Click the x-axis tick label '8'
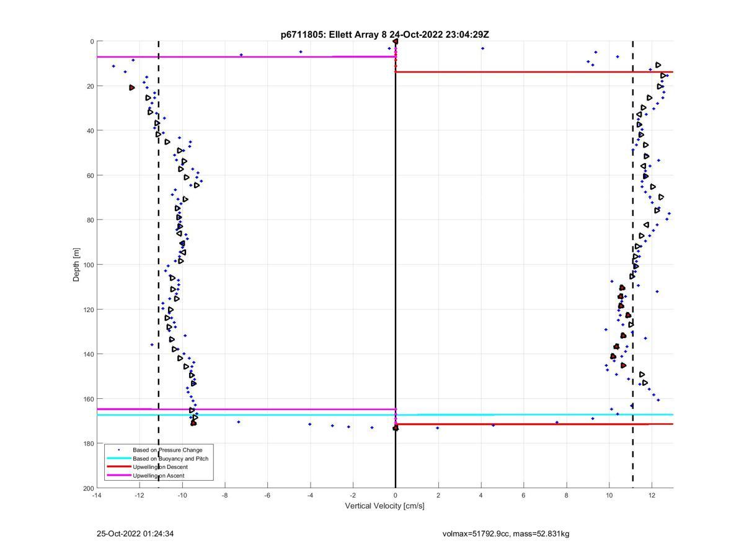 (x=567, y=496)
